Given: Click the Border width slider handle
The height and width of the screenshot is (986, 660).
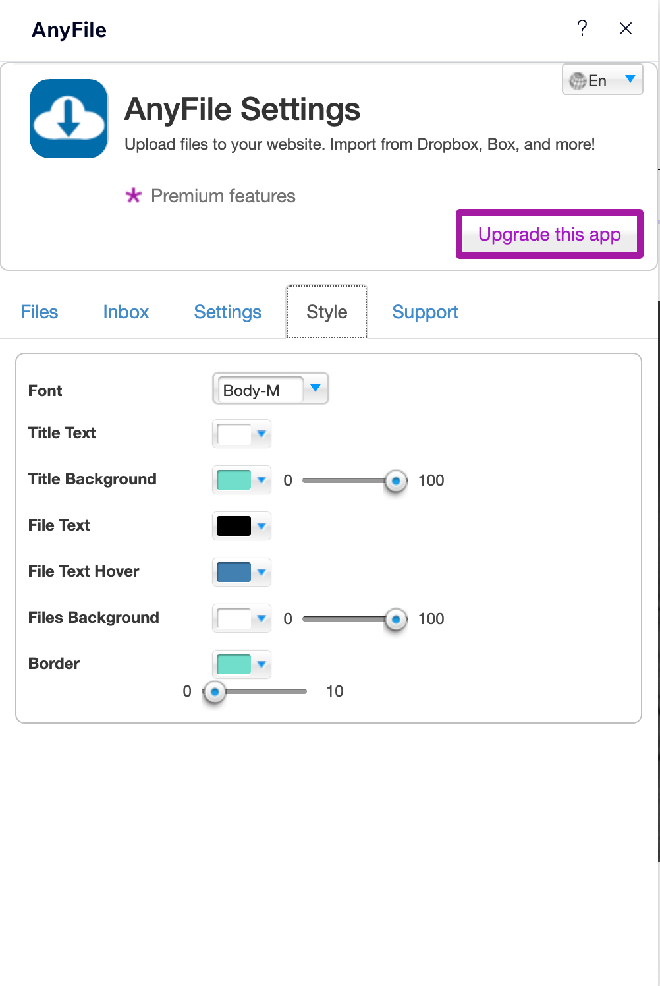Looking at the screenshot, I should click(214, 692).
